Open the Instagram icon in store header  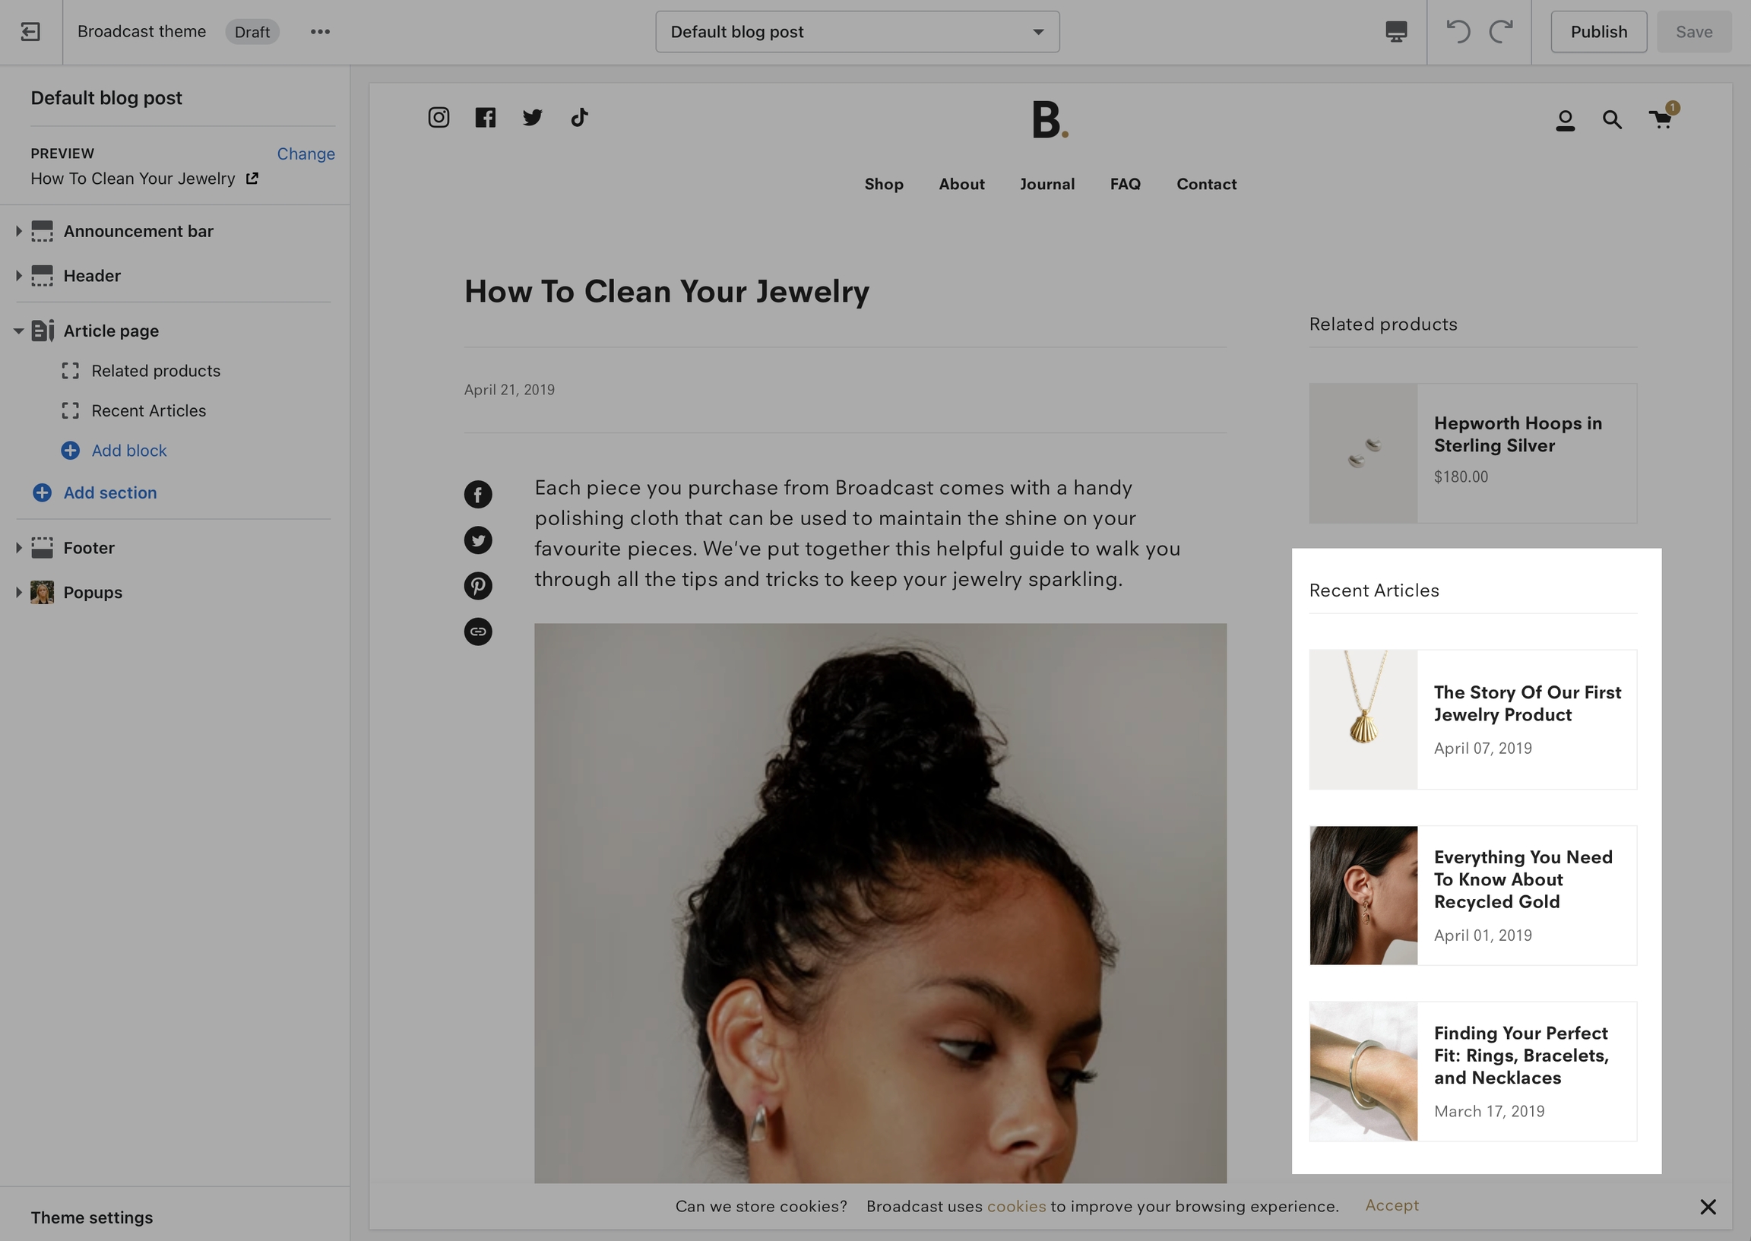point(439,118)
